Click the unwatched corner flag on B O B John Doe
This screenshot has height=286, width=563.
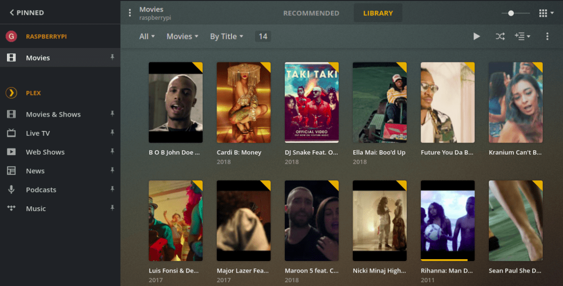tap(198, 67)
